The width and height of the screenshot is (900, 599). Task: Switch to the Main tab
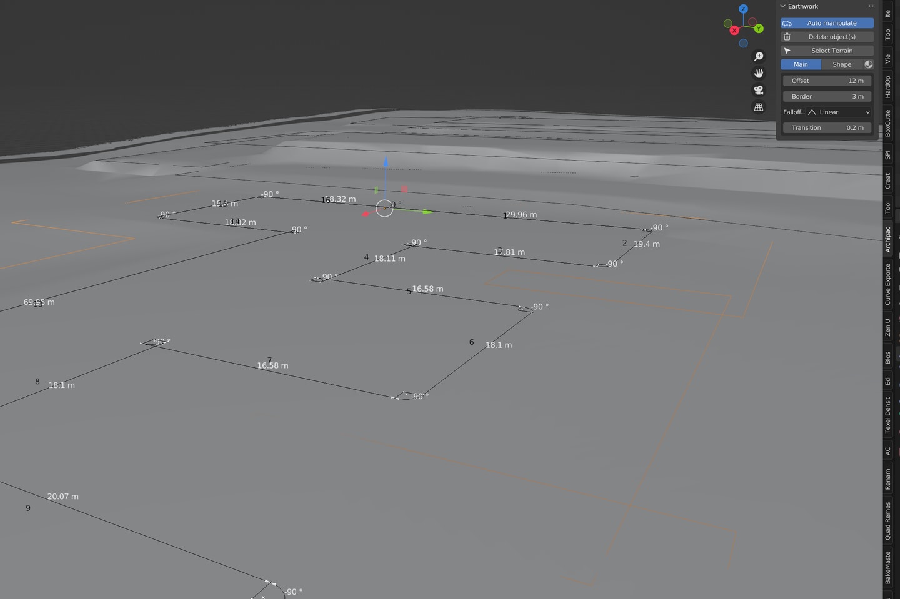click(x=801, y=64)
